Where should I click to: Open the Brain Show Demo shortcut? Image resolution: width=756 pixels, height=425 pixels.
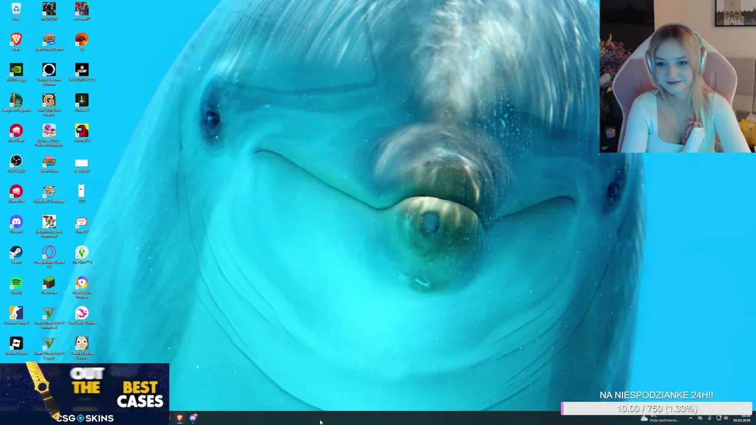(49, 41)
